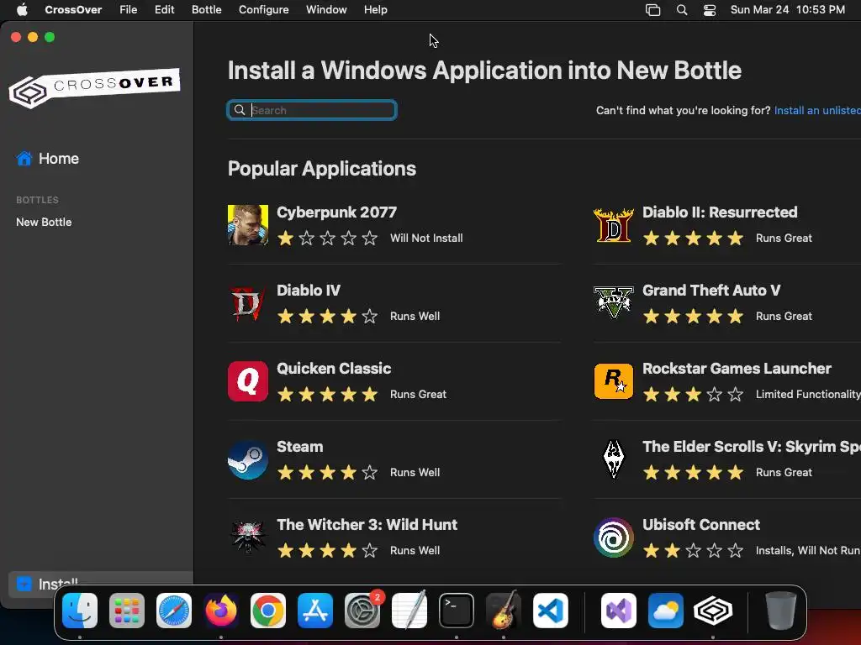The image size is (861, 645).
Task: Open Finder from the Dock
Action: click(x=80, y=610)
